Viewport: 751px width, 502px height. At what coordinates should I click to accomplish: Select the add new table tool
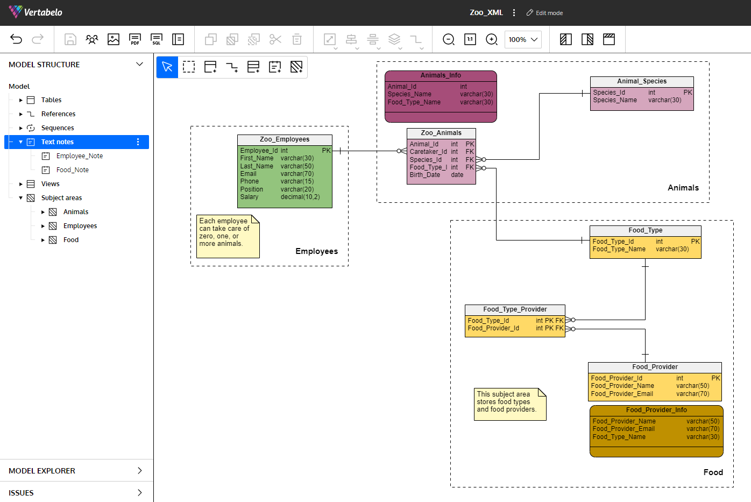click(210, 67)
